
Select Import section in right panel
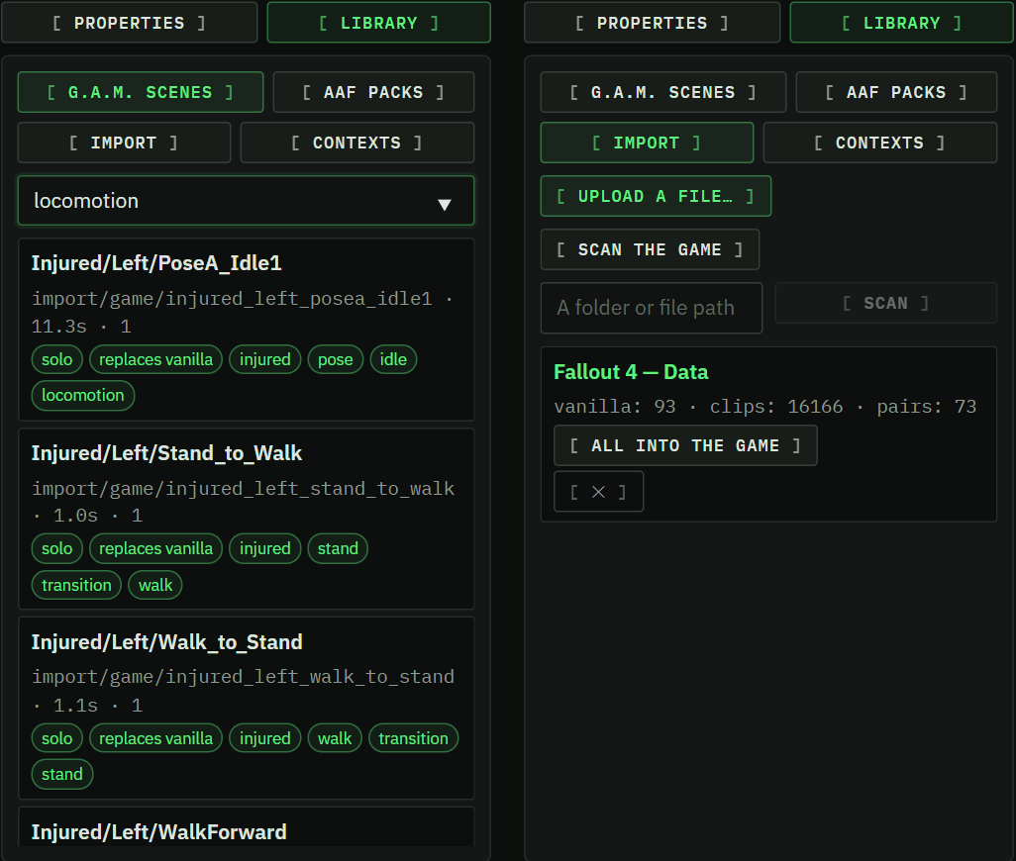647,143
